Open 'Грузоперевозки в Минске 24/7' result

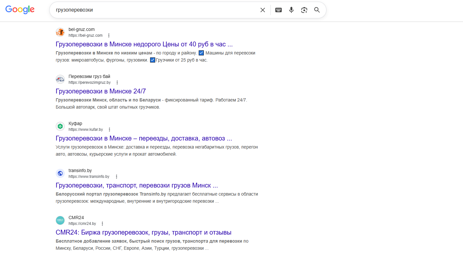(101, 91)
